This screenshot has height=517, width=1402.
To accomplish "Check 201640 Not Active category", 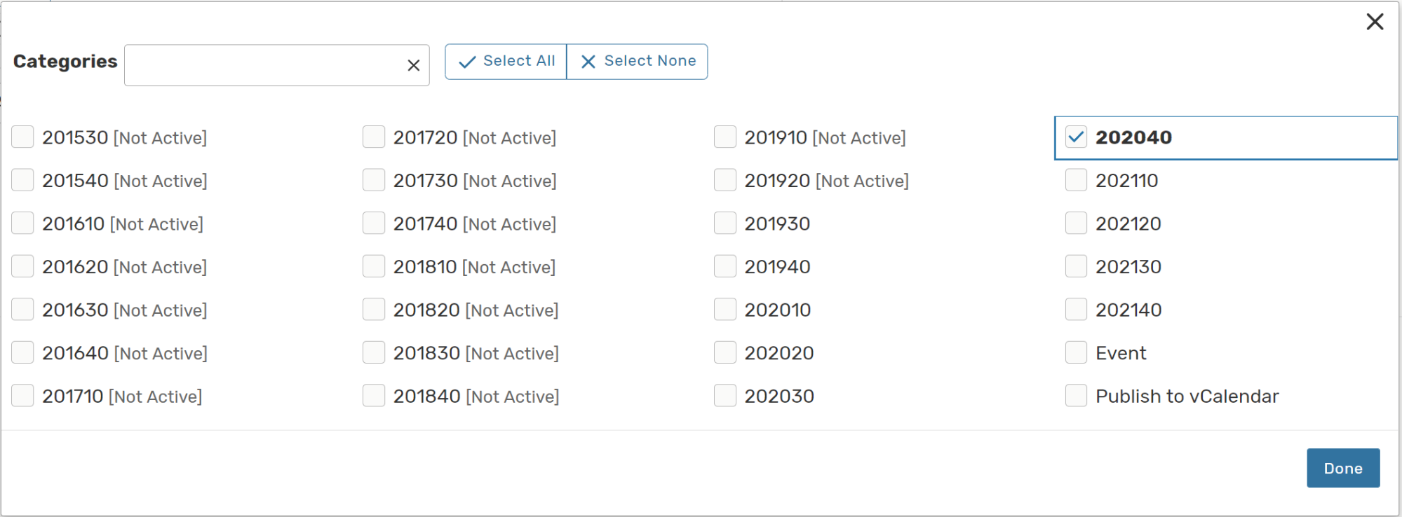I will coord(22,353).
